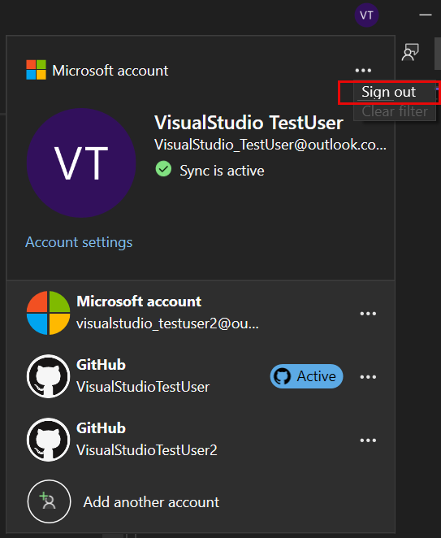
Task: Click the Microsoft logo beside Microsoft account header
Action: coord(36,70)
